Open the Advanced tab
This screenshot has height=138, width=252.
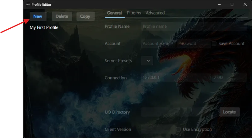(x=155, y=13)
